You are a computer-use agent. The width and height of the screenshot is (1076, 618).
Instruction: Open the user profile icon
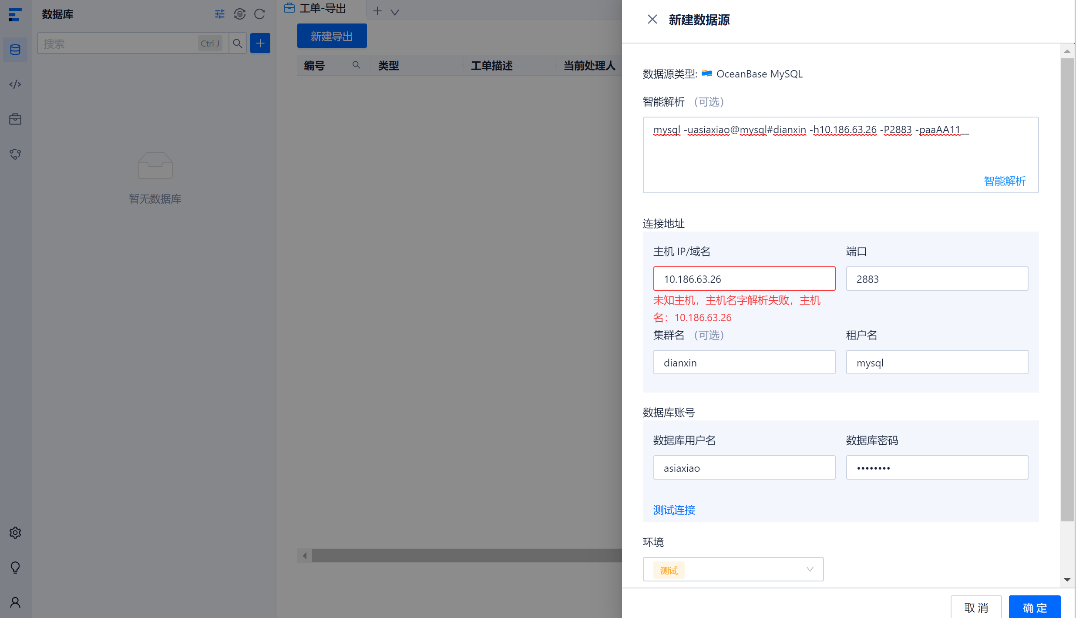point(15,602)
